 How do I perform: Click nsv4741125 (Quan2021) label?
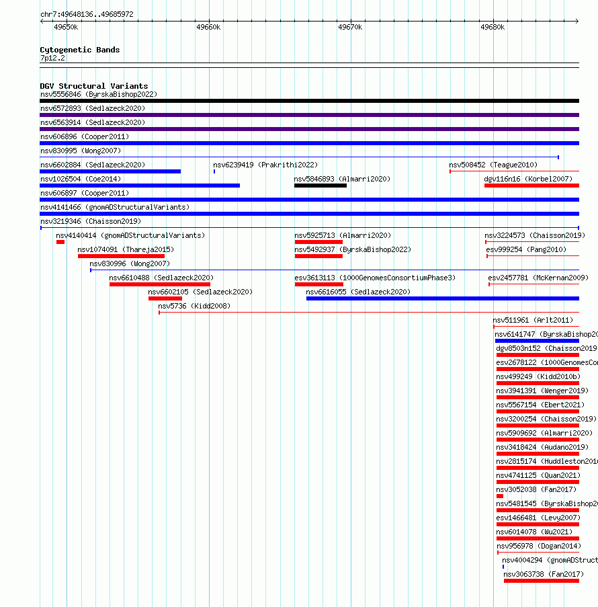pyautogui.click(x=538, y=476)
